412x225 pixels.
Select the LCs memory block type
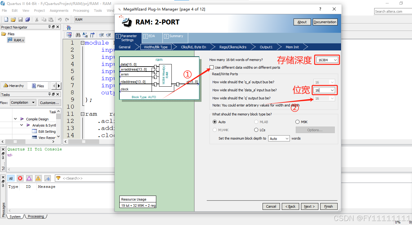click(x=256, y=130)
